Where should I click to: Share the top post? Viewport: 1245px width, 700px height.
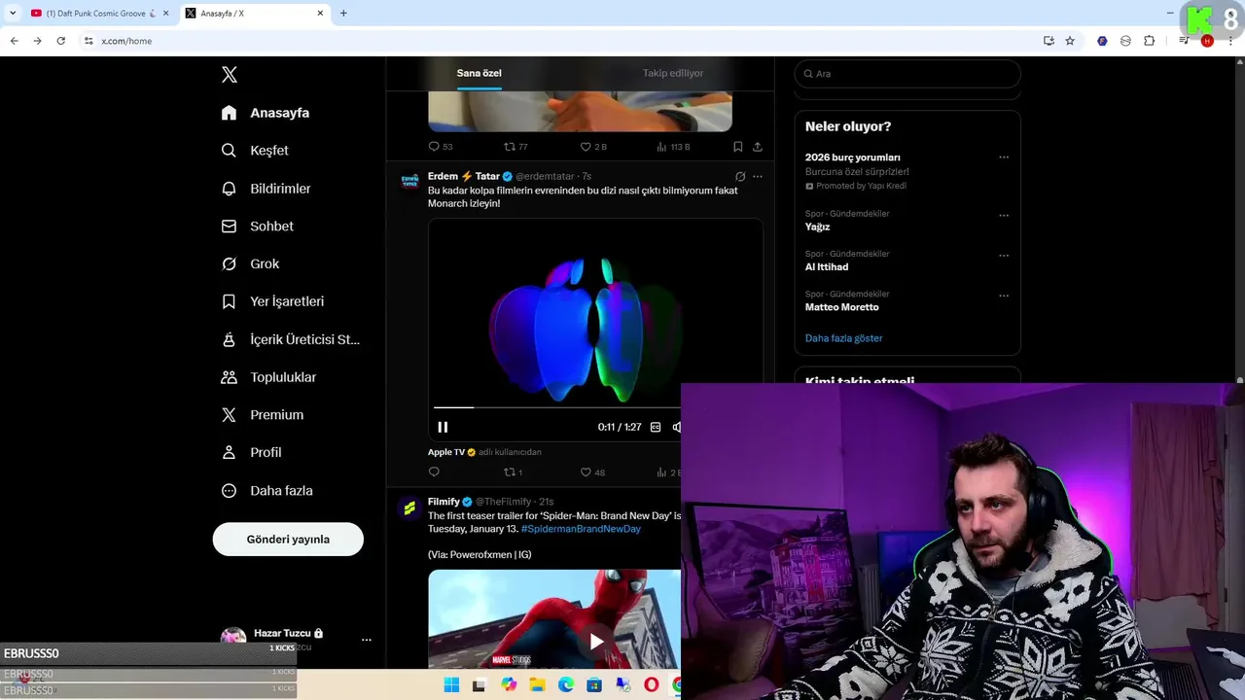tap(758, 147)
